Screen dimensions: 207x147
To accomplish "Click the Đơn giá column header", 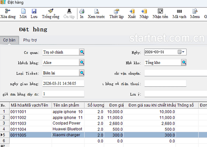I will (114, 105).
